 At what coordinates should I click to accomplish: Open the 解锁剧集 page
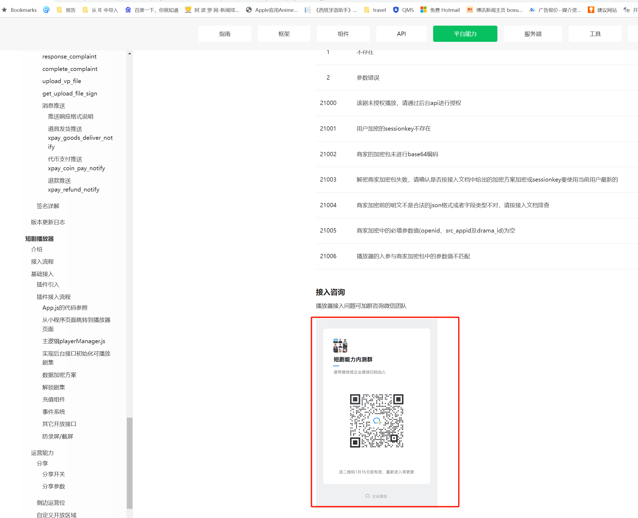point(54,387)
